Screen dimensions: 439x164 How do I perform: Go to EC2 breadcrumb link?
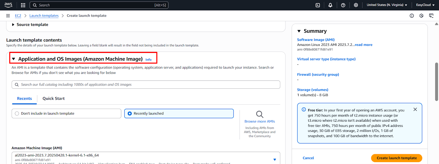[18, 16]
